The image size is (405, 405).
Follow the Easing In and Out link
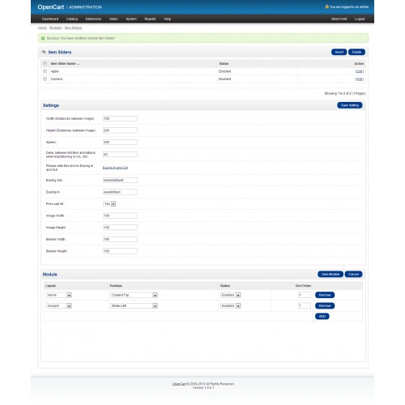pos(115,168)
